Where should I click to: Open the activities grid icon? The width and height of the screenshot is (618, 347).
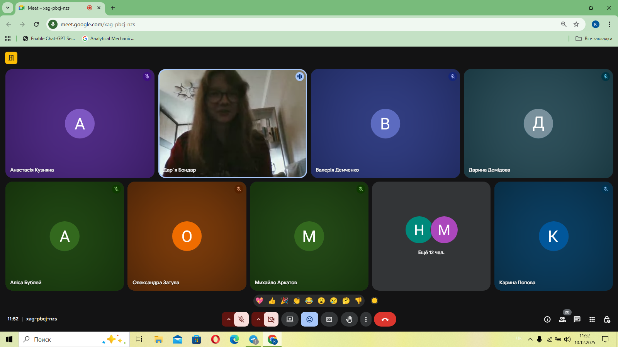click(592, 319)
